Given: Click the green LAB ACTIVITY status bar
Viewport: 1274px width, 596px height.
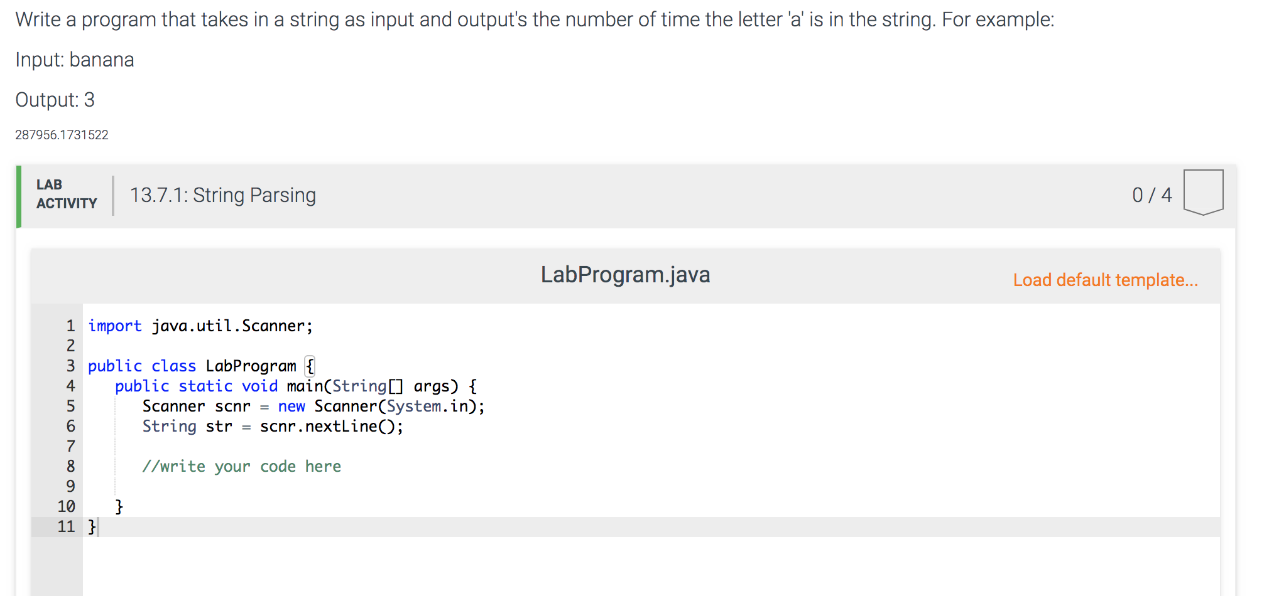Looking at the screenshot, I should [x=19, y=196].
